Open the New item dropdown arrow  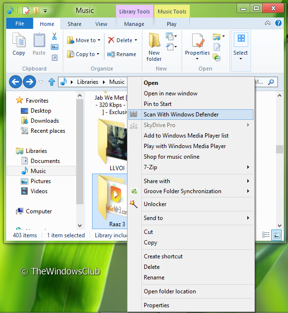coord(176,36)
